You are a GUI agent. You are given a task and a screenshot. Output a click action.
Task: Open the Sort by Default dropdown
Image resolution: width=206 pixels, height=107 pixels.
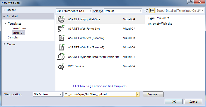[123, 11]
